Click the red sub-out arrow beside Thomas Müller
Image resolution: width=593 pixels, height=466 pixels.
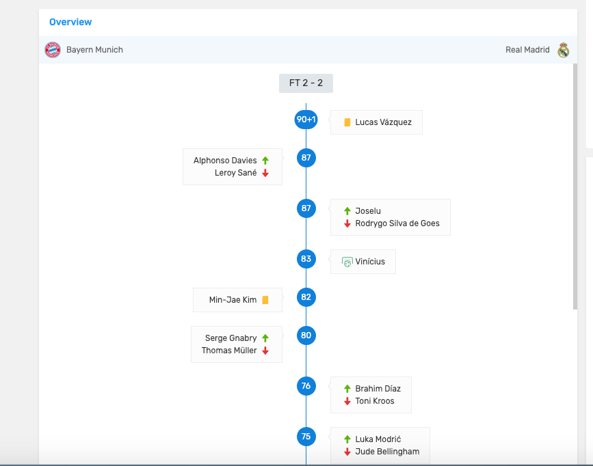(x=265, y=351)
